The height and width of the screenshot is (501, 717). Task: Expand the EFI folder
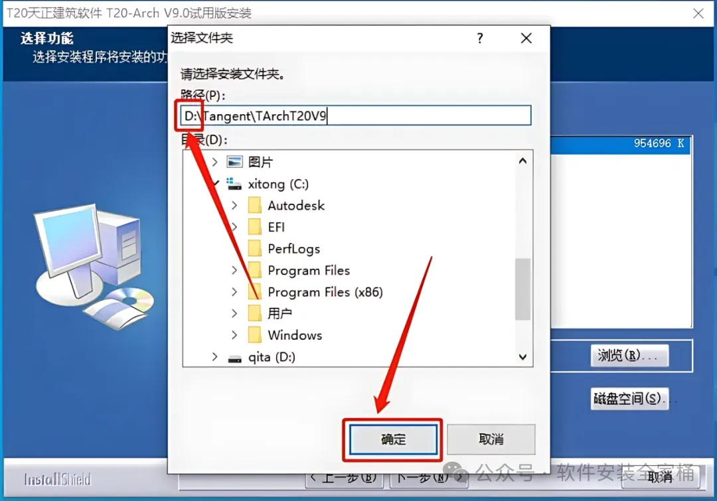point(234,227)
